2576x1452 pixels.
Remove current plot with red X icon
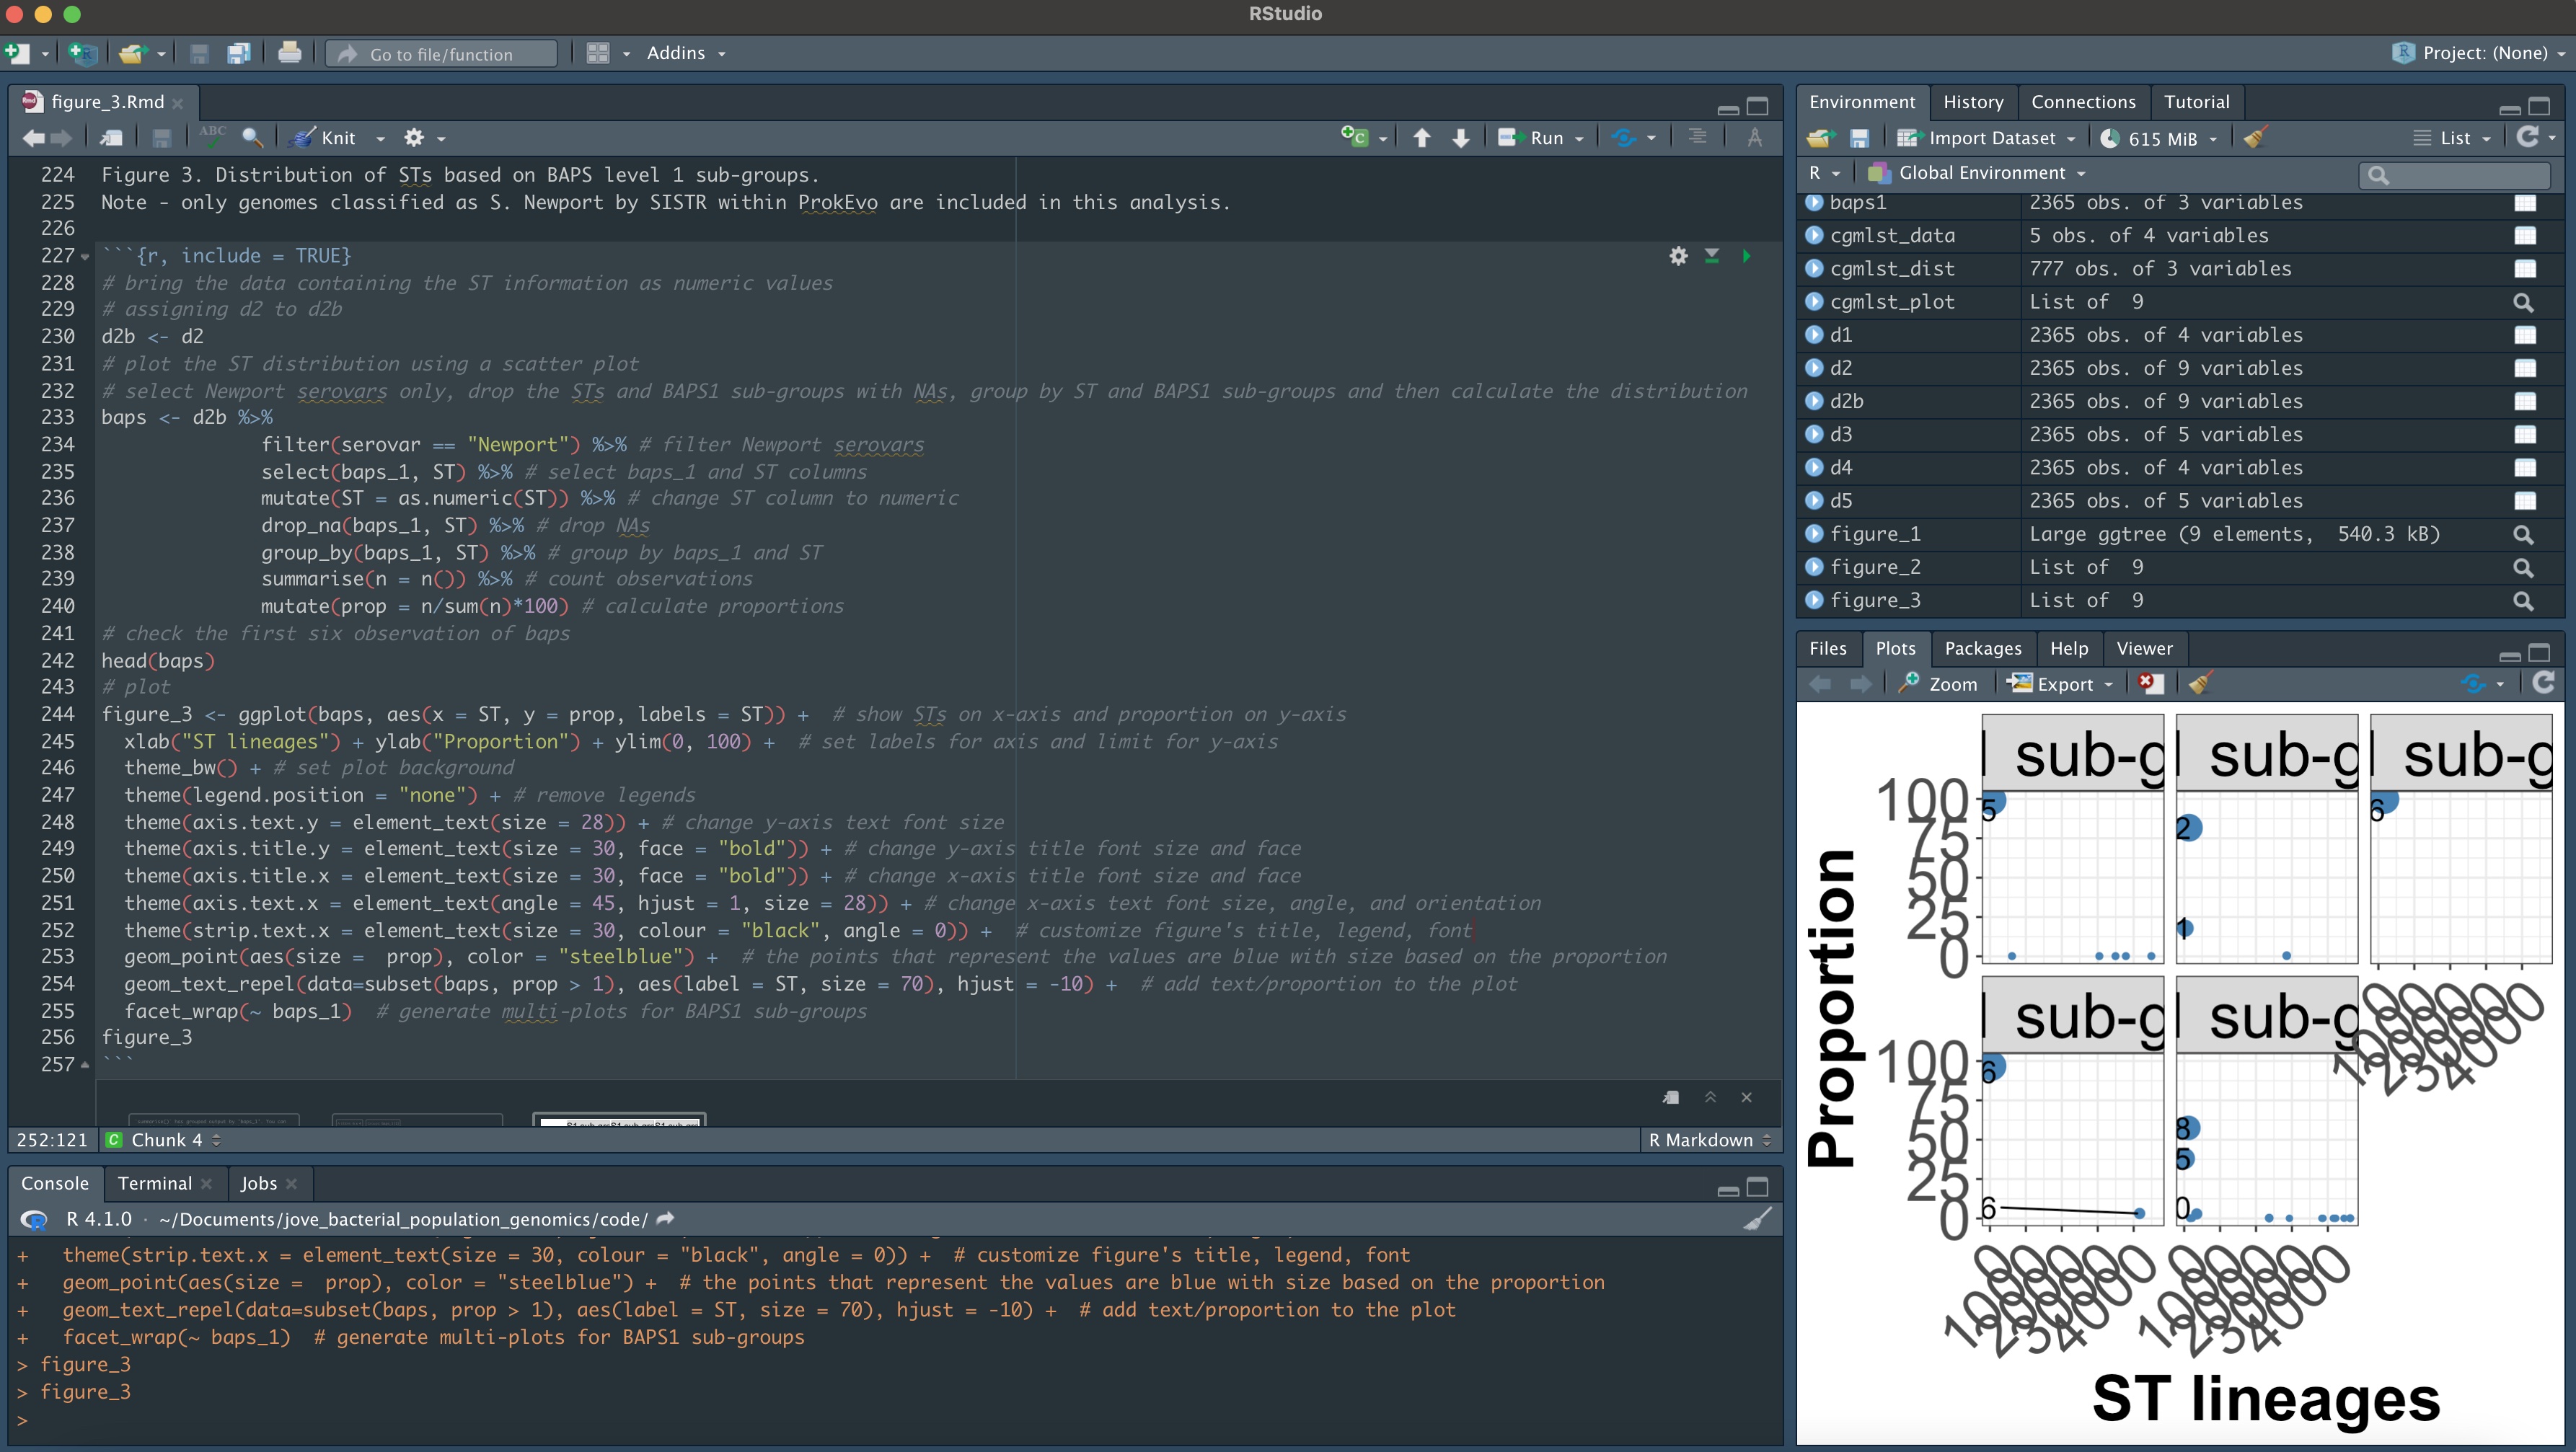click(2149, 684)
